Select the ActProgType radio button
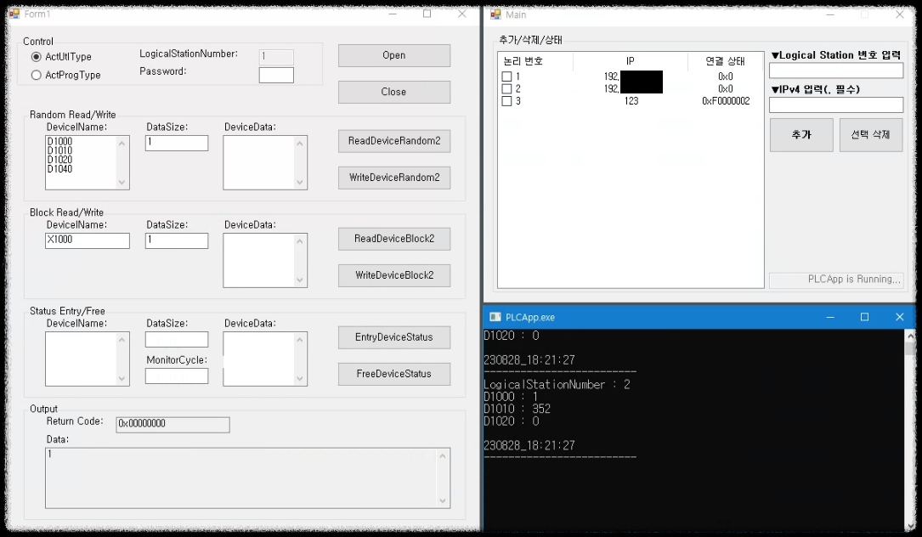The image size is (922, 537). coord(36,76)
